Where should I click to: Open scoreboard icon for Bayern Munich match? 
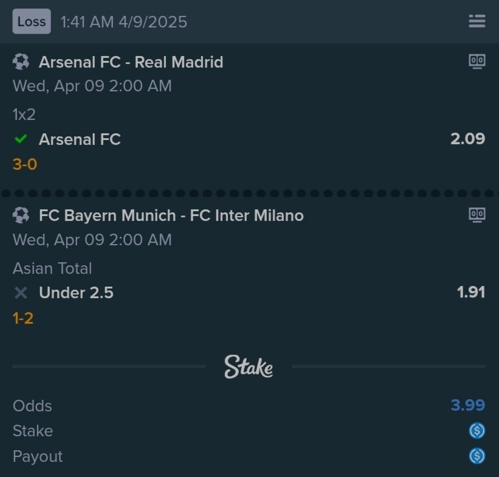pyautogui.click(x=477, y=215)
